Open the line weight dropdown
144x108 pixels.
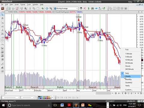(x=34, y=97)
